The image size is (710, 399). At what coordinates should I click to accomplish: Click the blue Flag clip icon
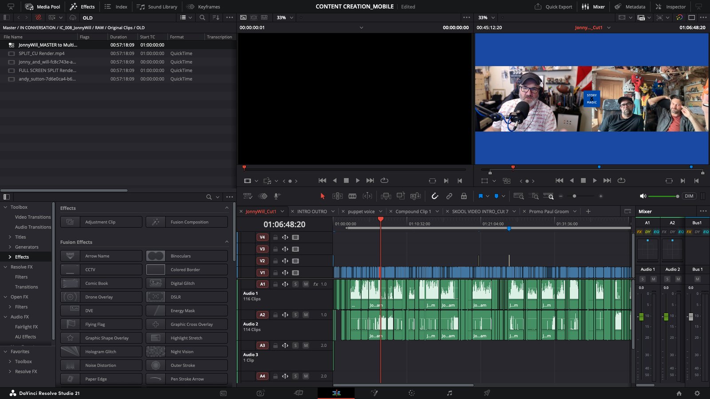481,196
